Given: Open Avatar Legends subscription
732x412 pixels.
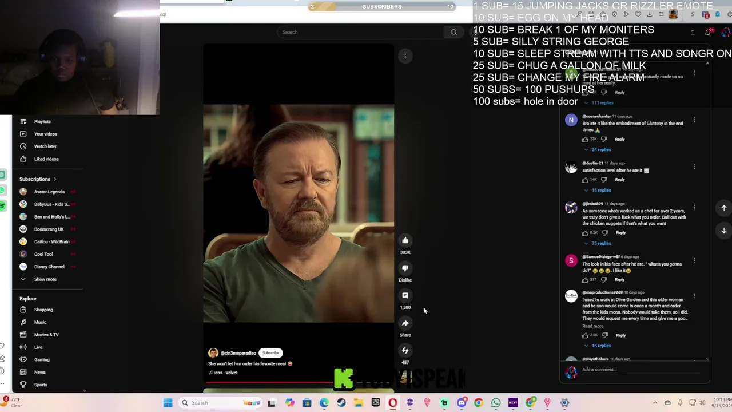Looking at the screenshot, I should (x=49, y=192).
